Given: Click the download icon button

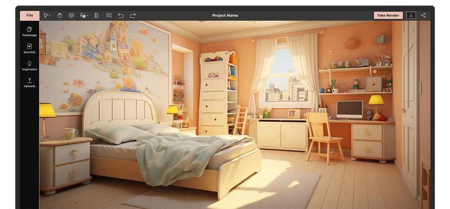Looking at the screenshot, I should [x=411, y=15].
